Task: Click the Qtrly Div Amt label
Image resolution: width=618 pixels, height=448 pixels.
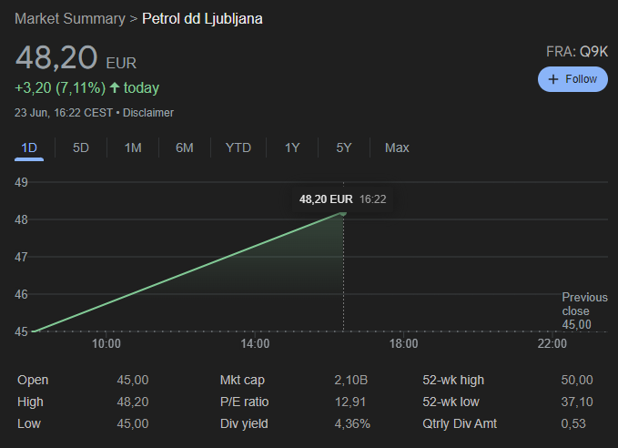Action: 460,423
